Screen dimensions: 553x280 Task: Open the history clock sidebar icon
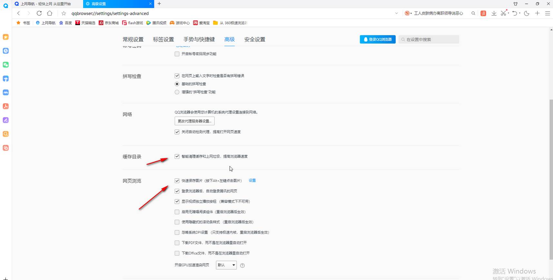tap(6, 51)
